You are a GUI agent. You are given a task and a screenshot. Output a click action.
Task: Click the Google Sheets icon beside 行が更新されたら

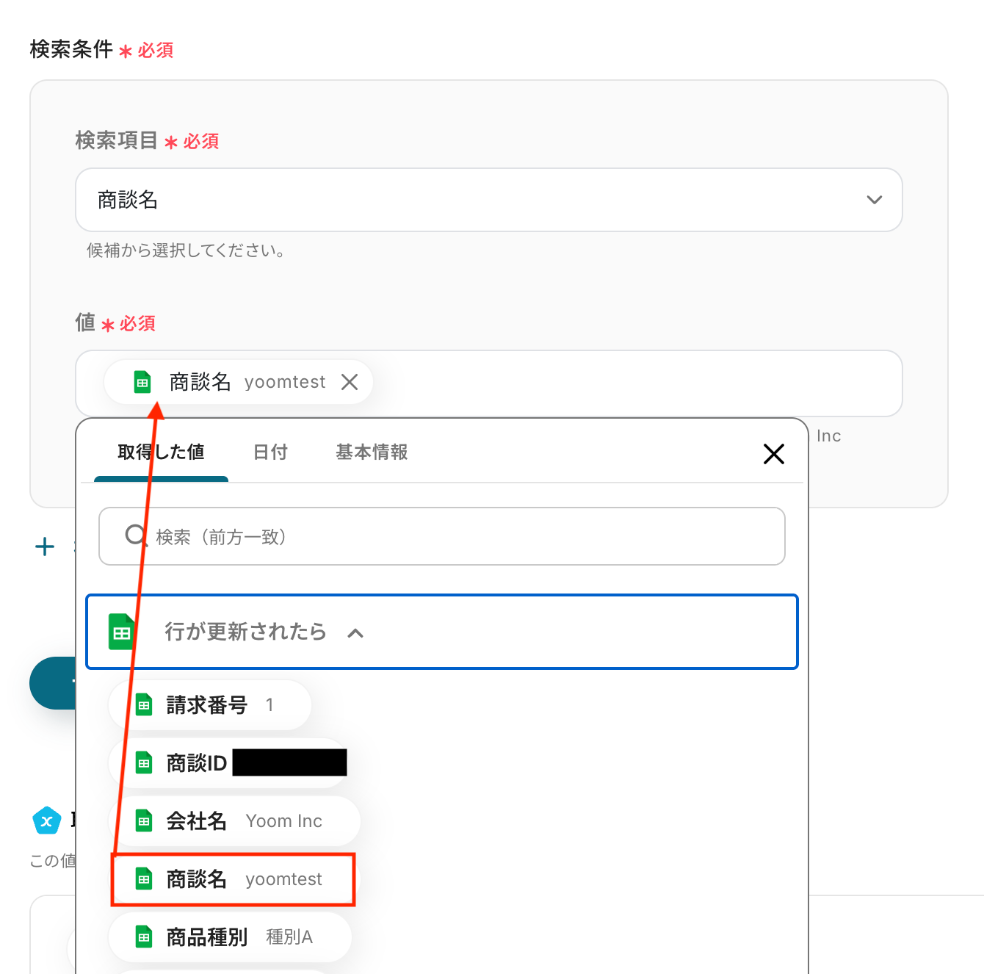coord(122,632)
